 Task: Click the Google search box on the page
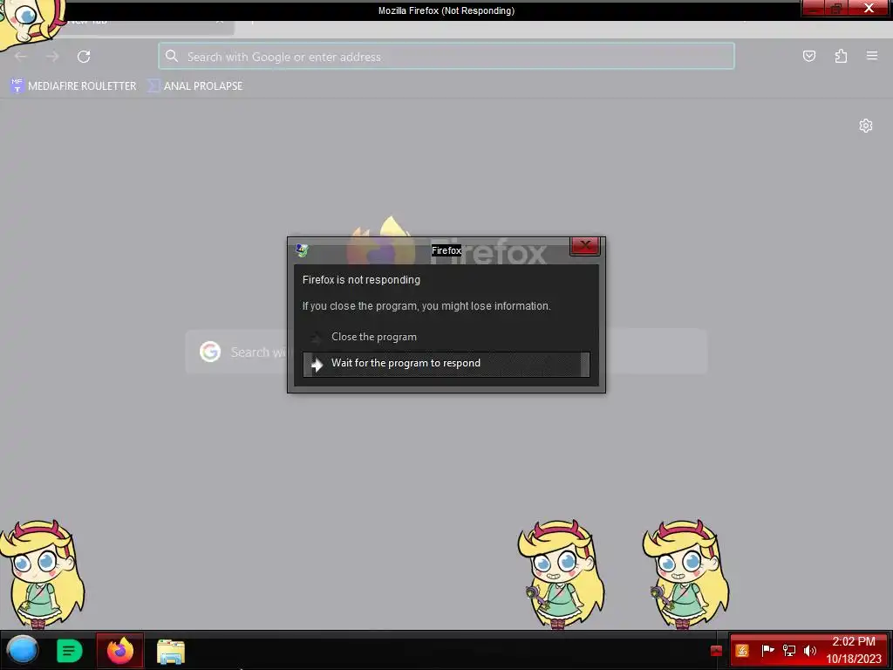point(446,352)
